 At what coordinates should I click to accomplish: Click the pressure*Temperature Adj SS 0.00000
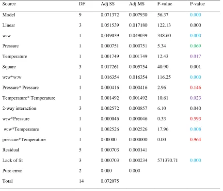109,140
